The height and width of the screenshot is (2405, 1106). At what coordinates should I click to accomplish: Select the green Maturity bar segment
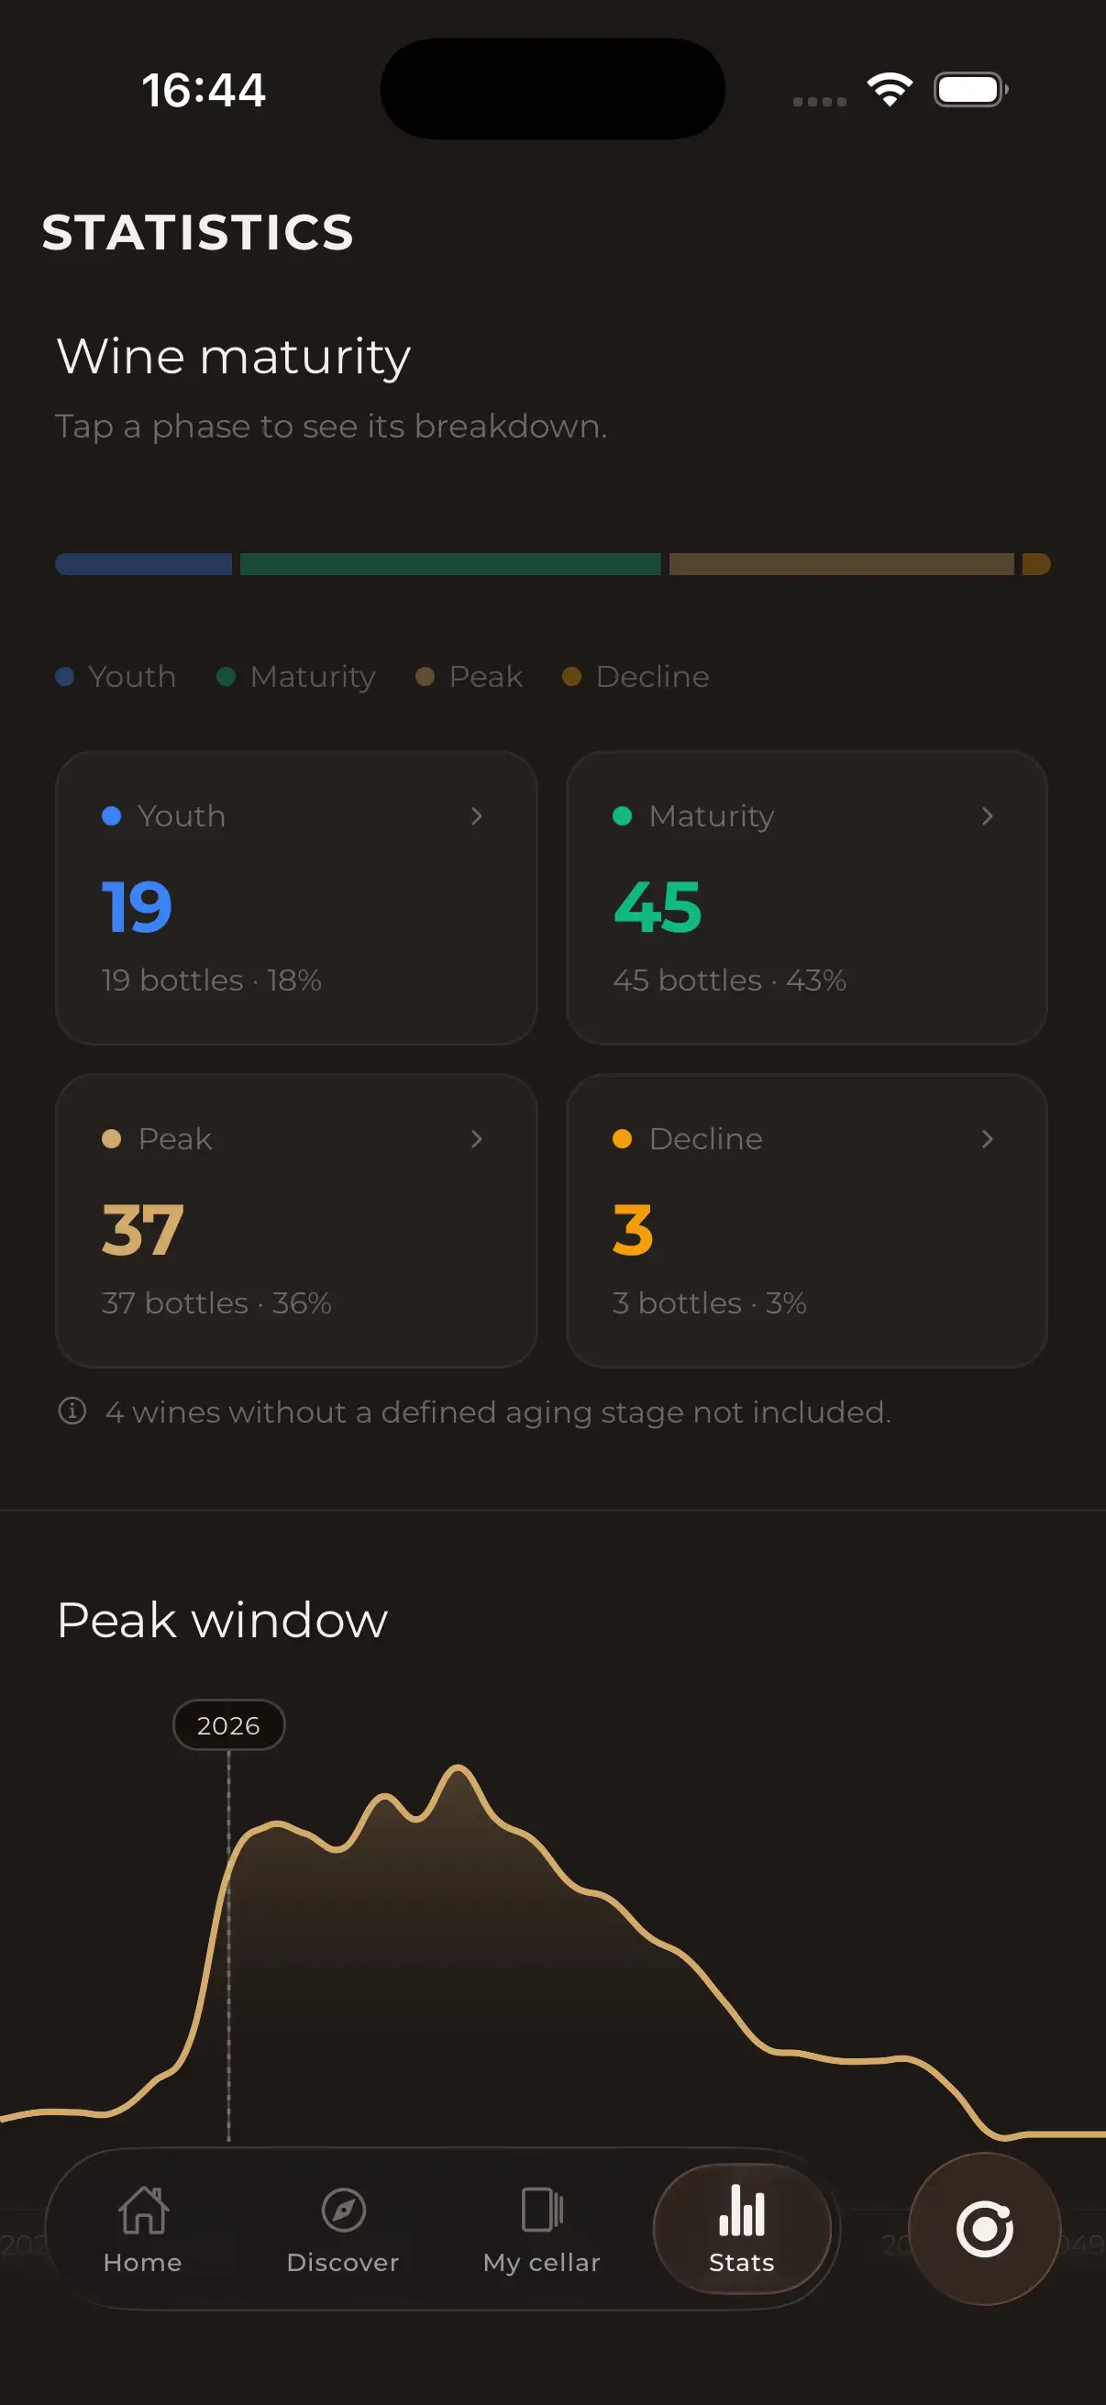[450, 564]
